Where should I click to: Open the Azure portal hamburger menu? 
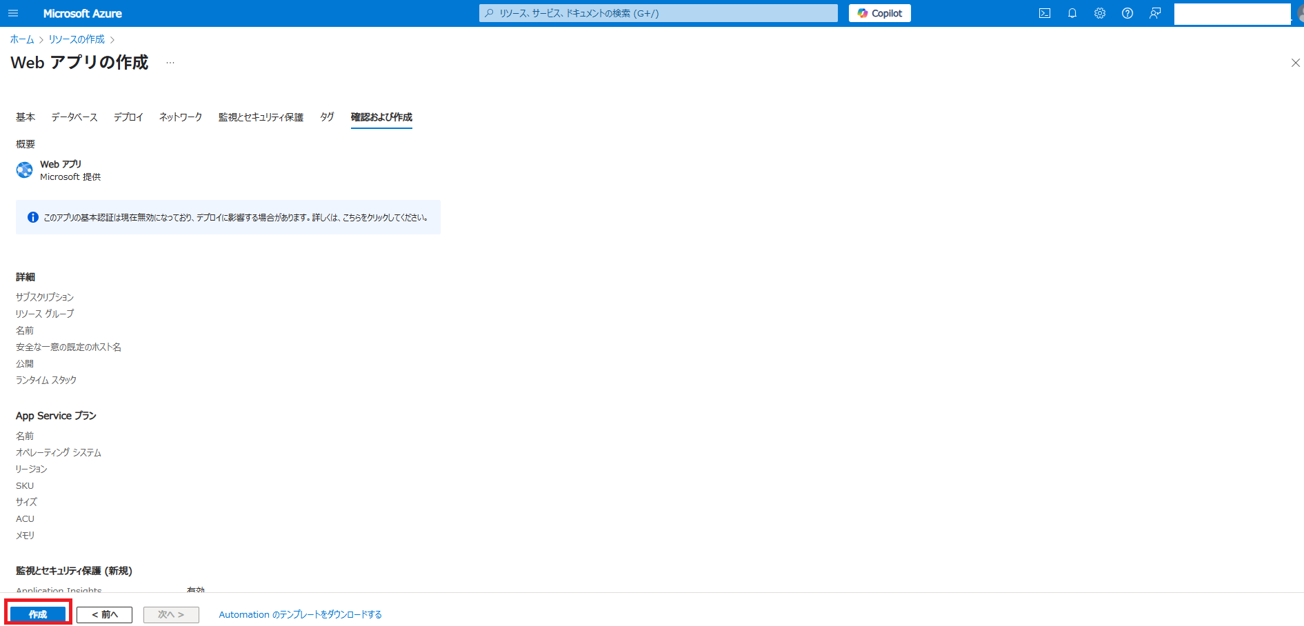13,13
